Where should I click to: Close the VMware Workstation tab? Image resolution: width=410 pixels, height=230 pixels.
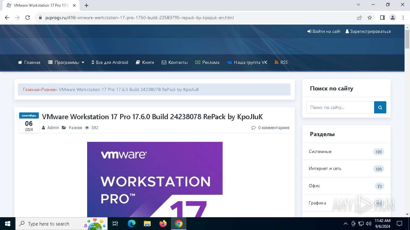(x=75, y=5)
